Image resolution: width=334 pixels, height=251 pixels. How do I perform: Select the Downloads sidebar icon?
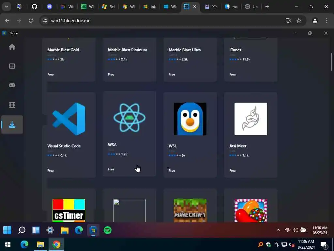point(12,125)
